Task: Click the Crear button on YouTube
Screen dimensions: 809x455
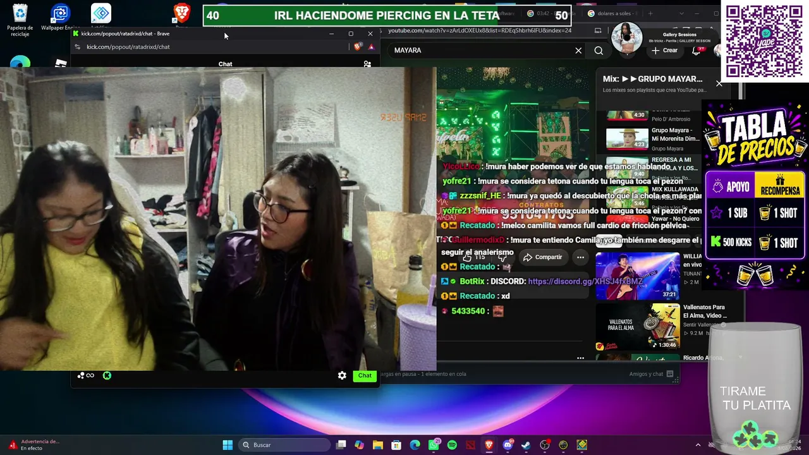Action: pos(664,51)
